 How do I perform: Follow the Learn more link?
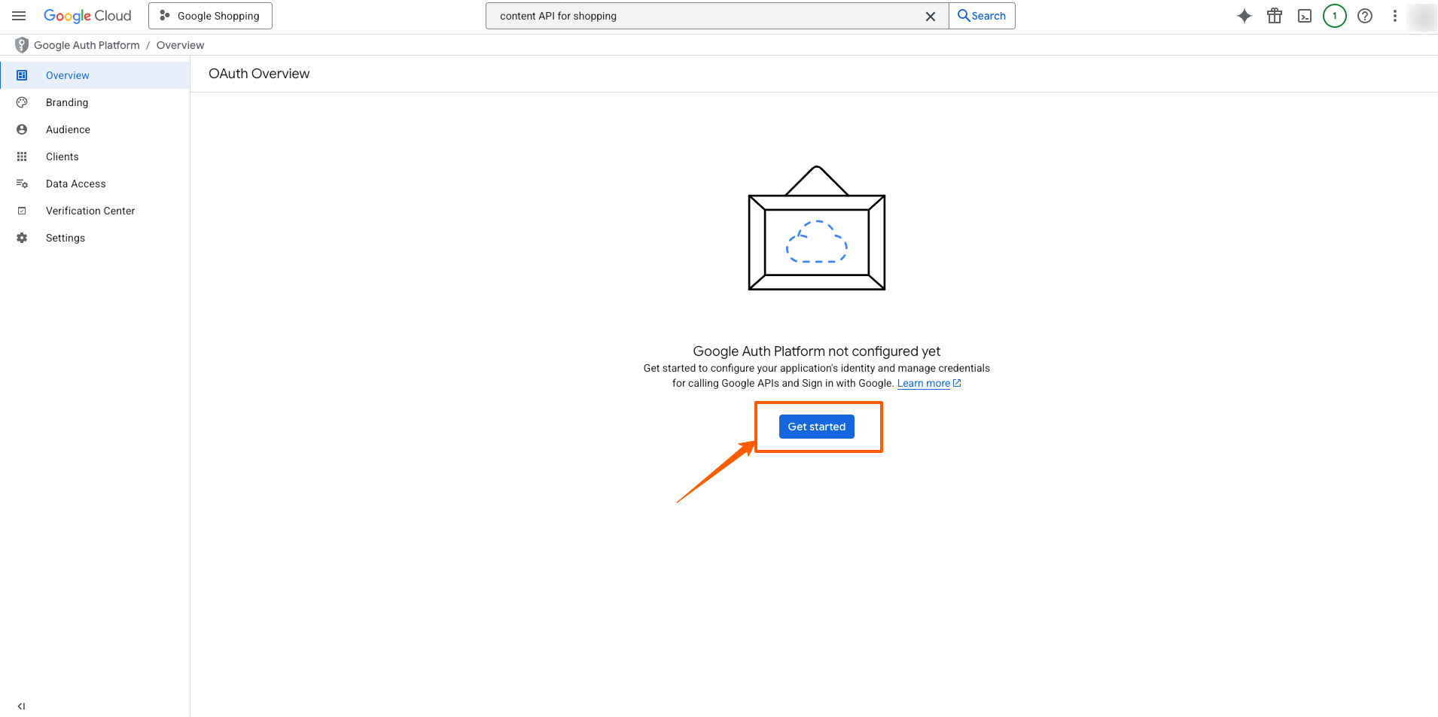point(924,383)
